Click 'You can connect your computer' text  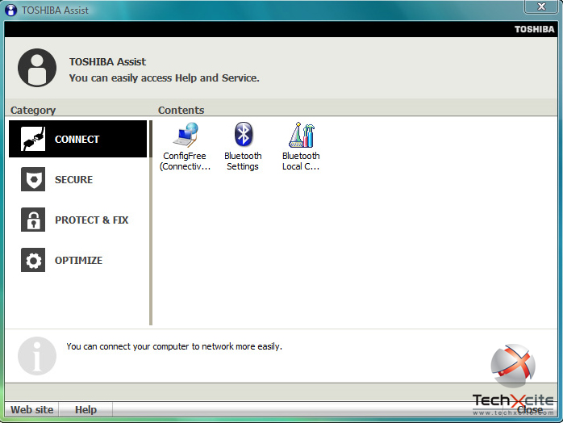click(174, 346)
